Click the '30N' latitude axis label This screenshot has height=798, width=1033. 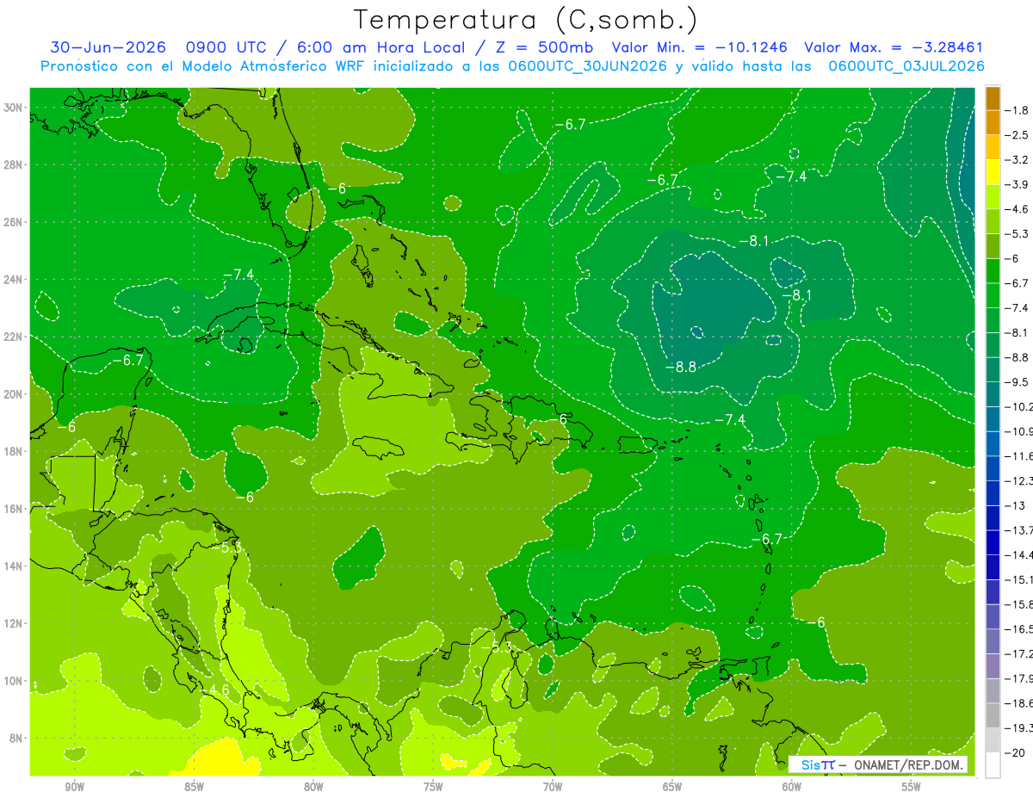click(x=15, y=108)
